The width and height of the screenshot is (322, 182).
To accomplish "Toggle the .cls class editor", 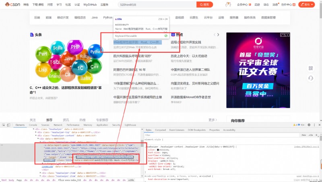I will 311,135.
